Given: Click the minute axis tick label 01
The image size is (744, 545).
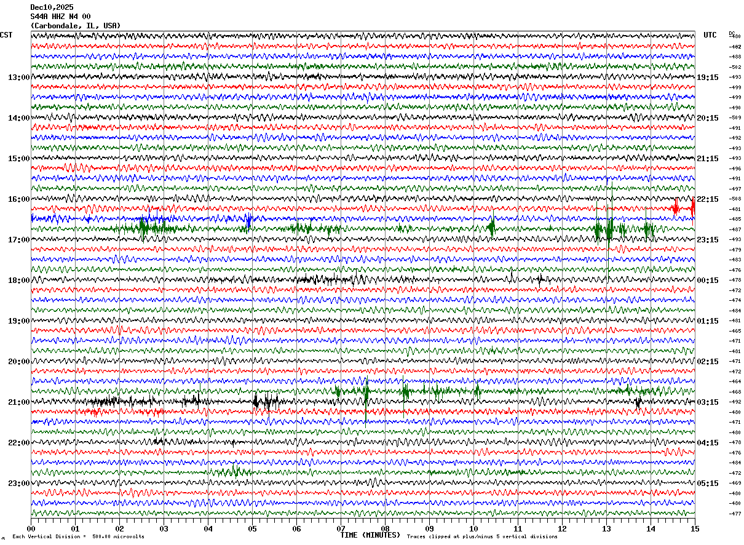Looking at the screenshot, I should (x=75, y=528).
